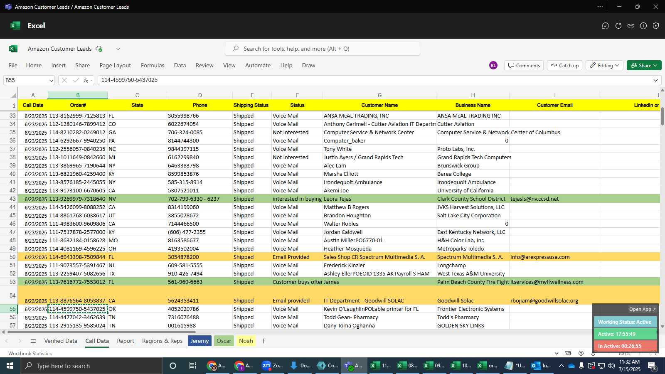Go to next sheet tab arrow
Image resolution: width=665 pixels, height=374 pixels.
[20, 341]
